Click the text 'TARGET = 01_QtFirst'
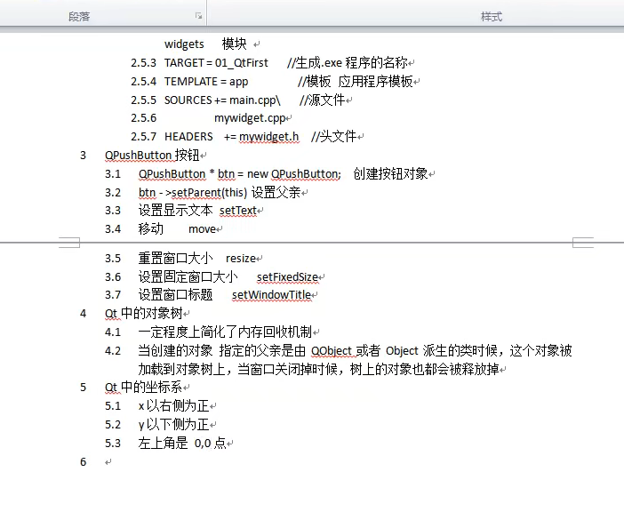The width and height of the screenshot is (624, 520). pos(216,63)
